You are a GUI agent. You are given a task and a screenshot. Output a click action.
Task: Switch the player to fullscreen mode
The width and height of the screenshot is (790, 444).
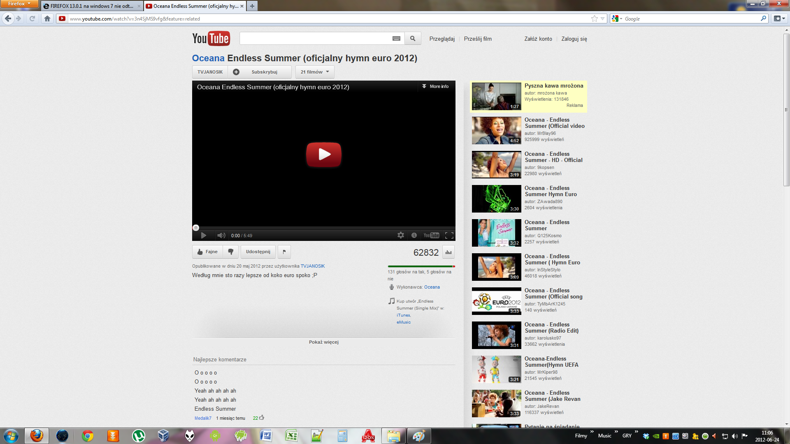pyautogui.click(x=448, y=235)
